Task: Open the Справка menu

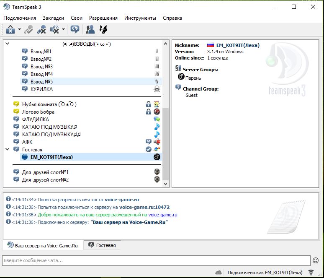Action: (x=172, y=18)
